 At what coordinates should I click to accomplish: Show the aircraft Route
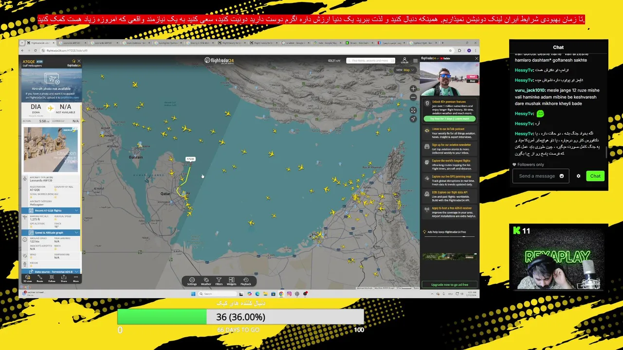pos(40,279)
